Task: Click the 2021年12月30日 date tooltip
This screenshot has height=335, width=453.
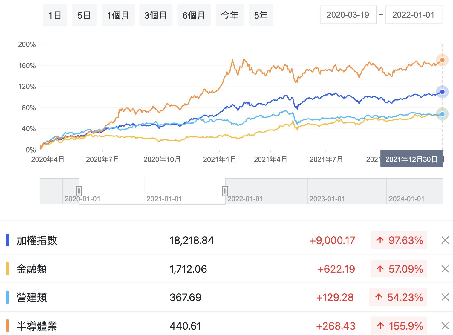Action: pyautogui.click(x=411, y=159)
